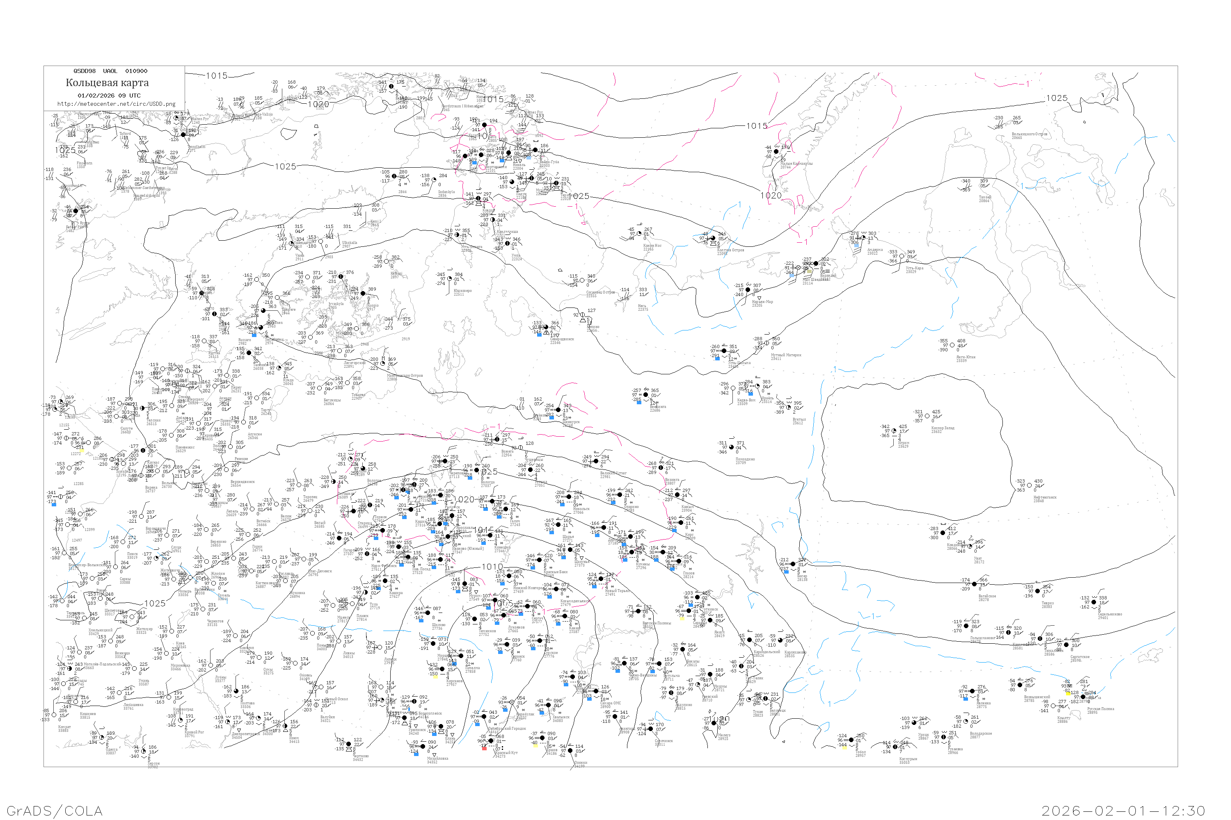The width and height of the screenshot is (1231, 820).
Task: Click the filled Trondheim station circle
Action: pyautogui.click(x=183, y=135)
